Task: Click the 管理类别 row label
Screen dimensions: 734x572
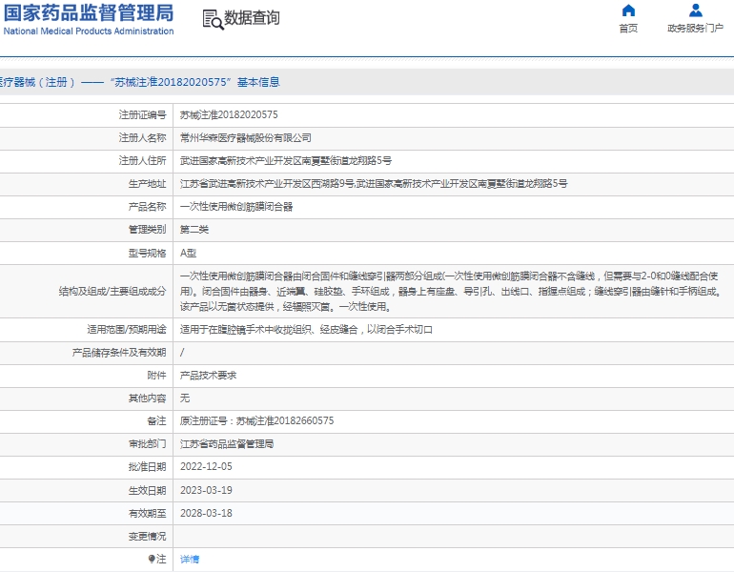Action: 148,230
